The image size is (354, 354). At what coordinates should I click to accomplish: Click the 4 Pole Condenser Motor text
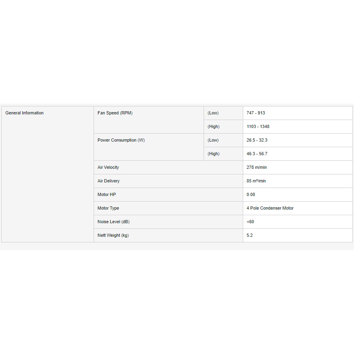coord(270,208)
